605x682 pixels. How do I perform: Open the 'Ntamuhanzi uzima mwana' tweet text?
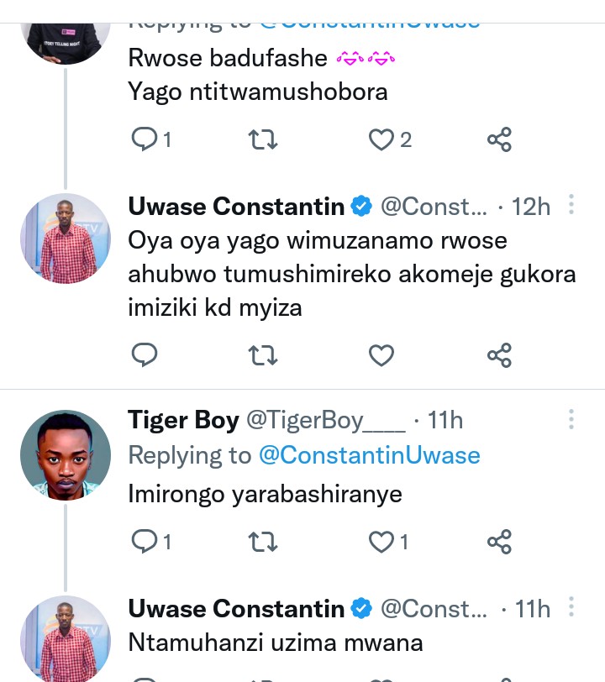click(275, 643)
